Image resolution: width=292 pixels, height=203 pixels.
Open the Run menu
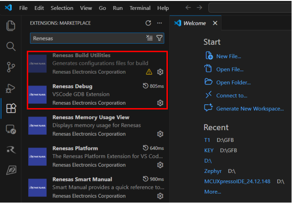[118, 8]
